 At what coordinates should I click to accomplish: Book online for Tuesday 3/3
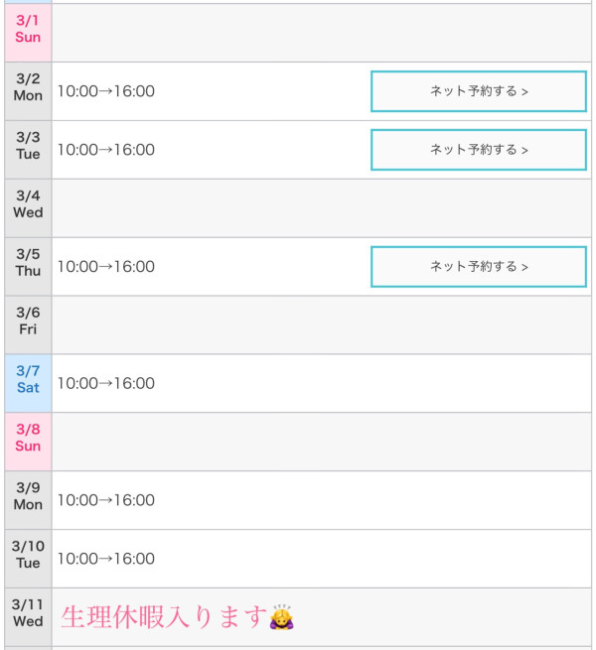[479, 150]
